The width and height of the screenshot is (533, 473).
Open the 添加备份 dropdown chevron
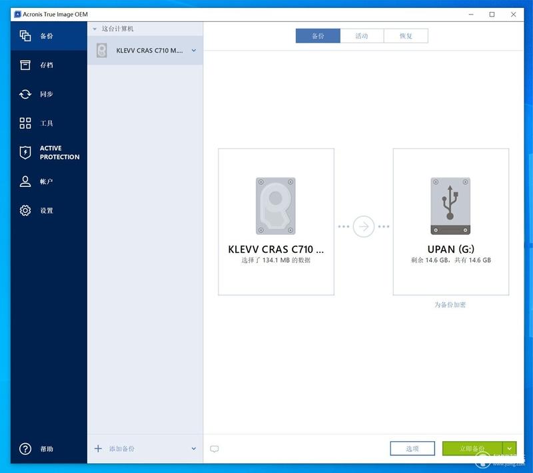194,448
